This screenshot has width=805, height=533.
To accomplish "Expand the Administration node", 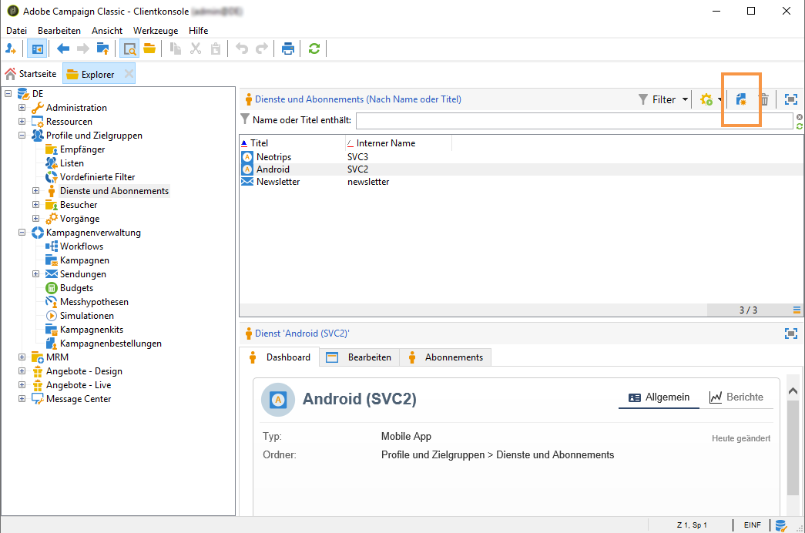I will 22,107.
